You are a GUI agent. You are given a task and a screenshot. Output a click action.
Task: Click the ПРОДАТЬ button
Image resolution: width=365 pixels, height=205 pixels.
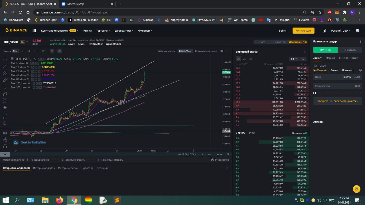point(350,50)
